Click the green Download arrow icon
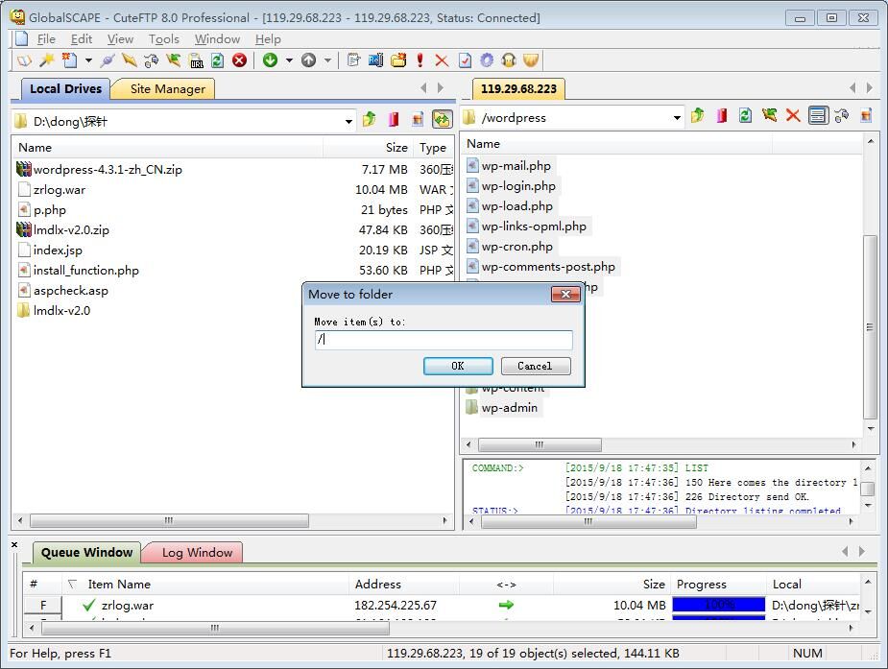Viewport: 888px width, 669px height. pos(270,60)
